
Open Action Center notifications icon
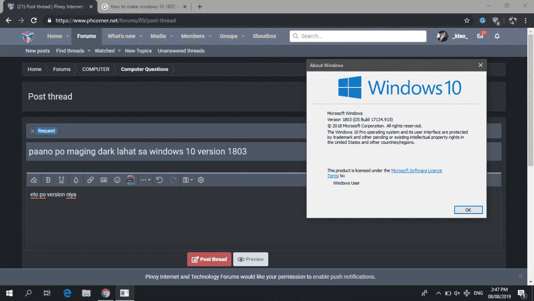pyautogui.click(x=522, y=293)
